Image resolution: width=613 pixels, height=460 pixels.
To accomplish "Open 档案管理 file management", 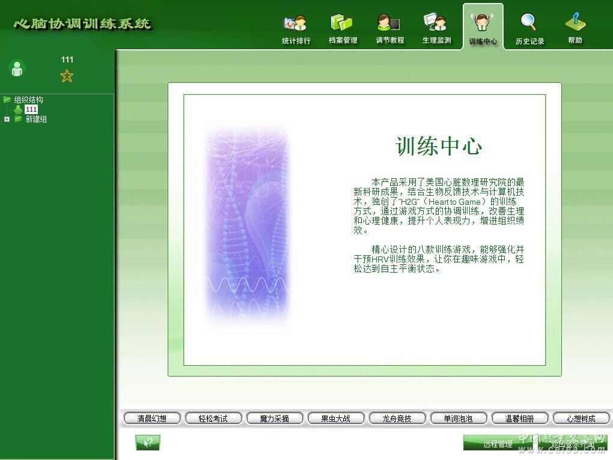I will coord(343,29).
